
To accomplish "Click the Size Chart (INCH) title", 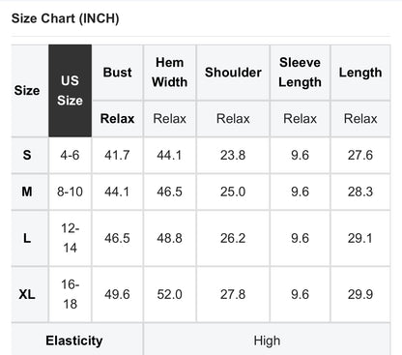I will pos(66,18).
